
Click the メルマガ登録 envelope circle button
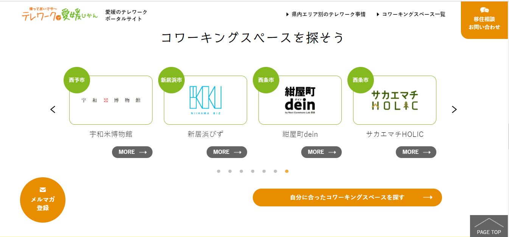click(x=43, y=200)
